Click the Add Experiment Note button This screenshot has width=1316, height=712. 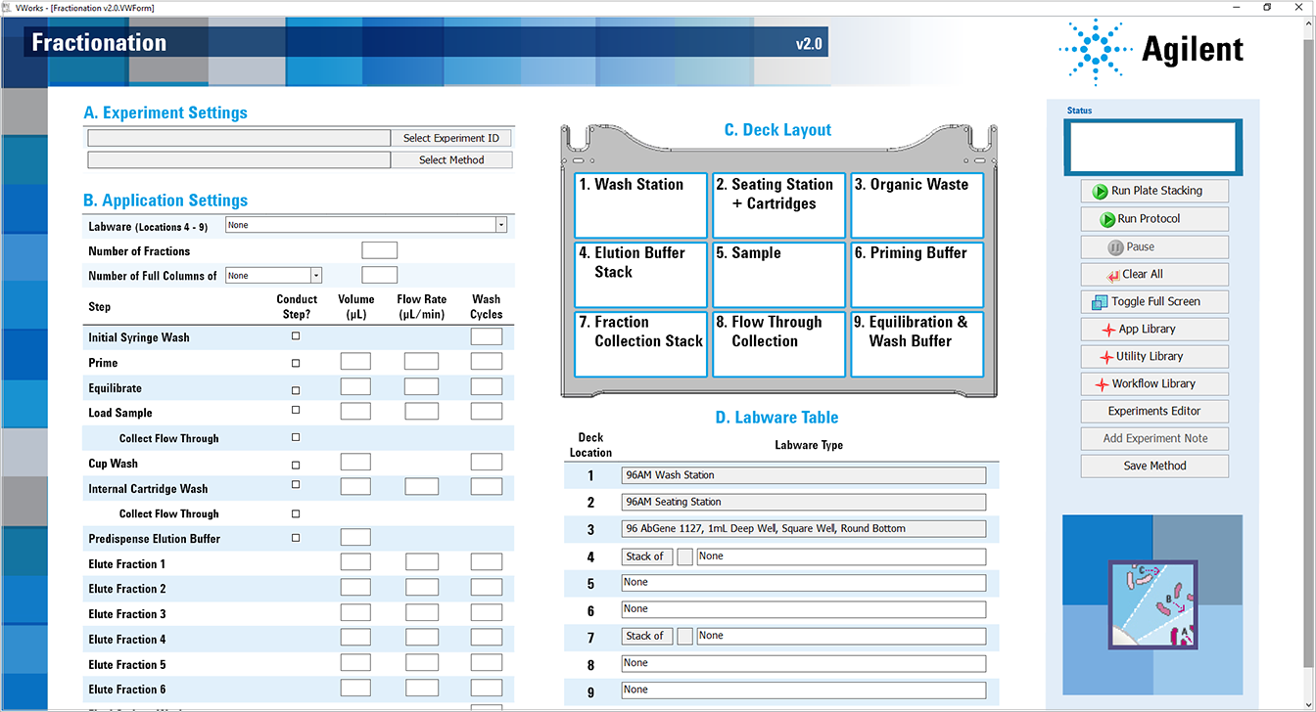pos(1154,438)
